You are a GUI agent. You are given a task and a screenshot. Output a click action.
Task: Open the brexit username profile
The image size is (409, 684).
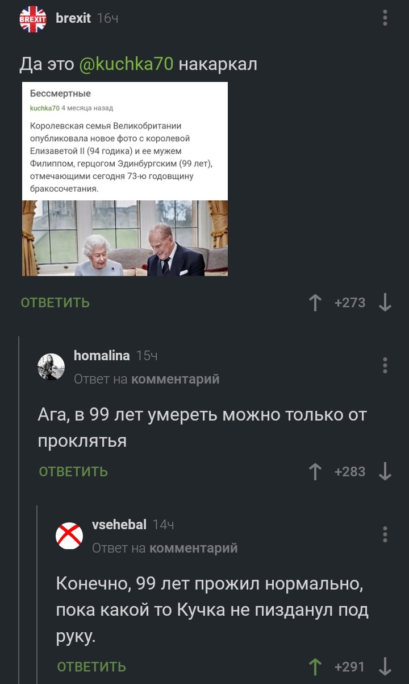tap(73, 18)
